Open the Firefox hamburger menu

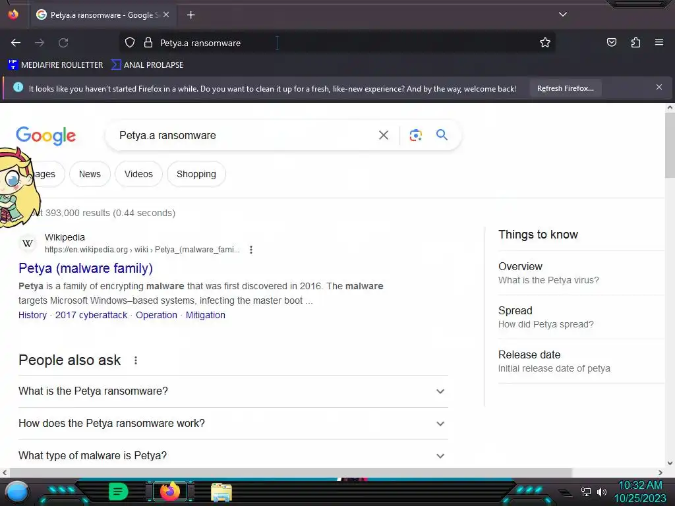[659, 43]
